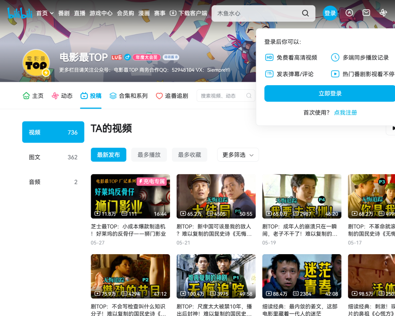Open 漫画 in the top navigation
Image resolution: width=395 pixels, height=316 pixels.
(144, 13)
